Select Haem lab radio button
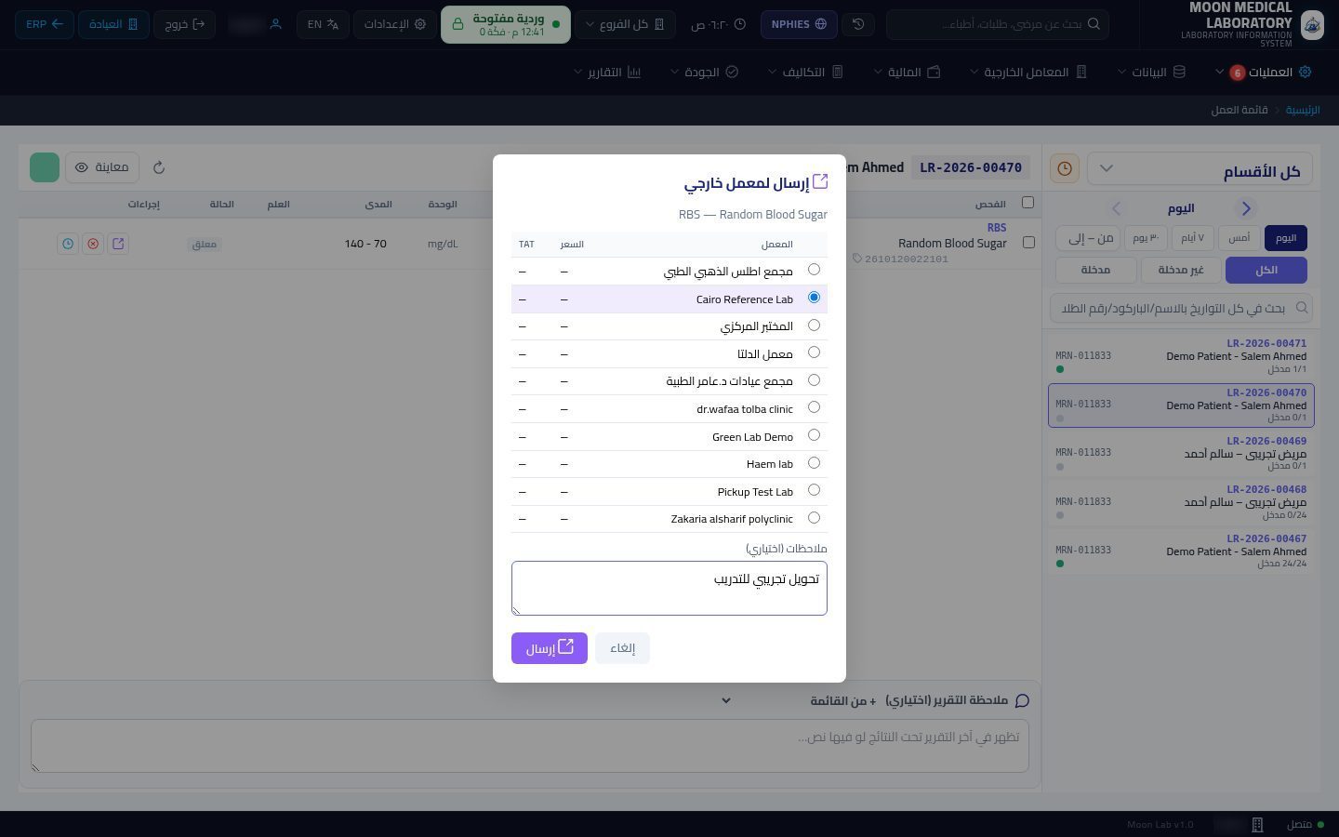1339x837 pixels. 814,463
